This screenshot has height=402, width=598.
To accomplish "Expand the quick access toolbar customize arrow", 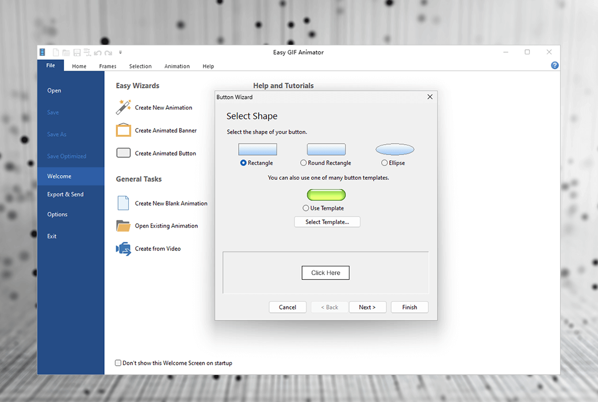I will 120,53.
